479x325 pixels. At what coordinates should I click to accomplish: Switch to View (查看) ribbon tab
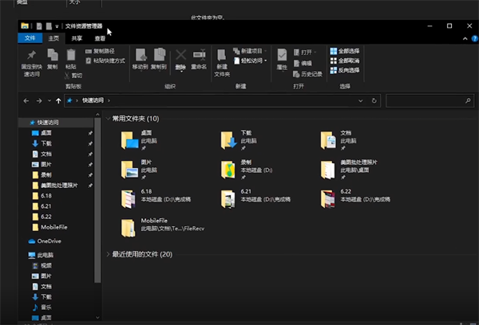(100, 38)
